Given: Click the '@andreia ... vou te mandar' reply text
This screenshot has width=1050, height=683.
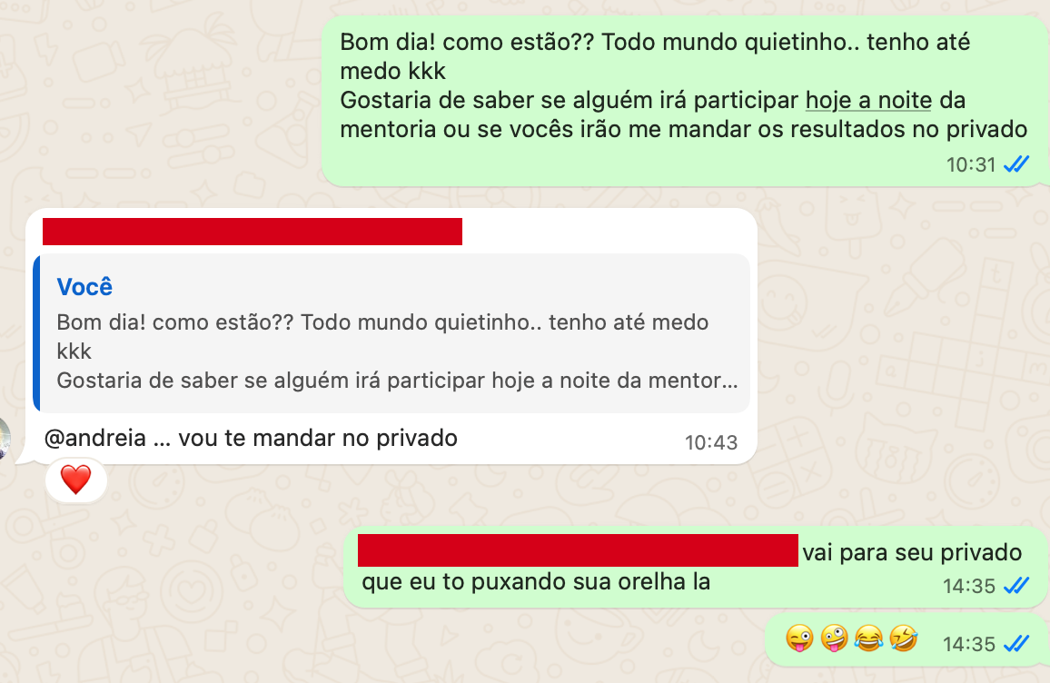Looking at the screenshot, I should tap(251, 438).
